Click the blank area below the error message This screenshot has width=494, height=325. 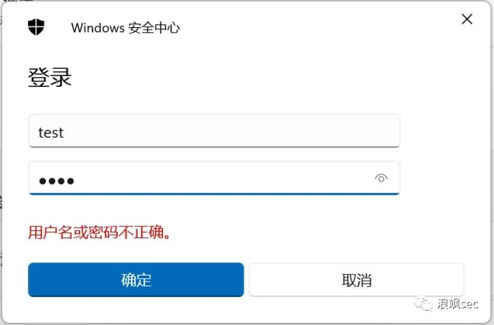tap(246, 251)
